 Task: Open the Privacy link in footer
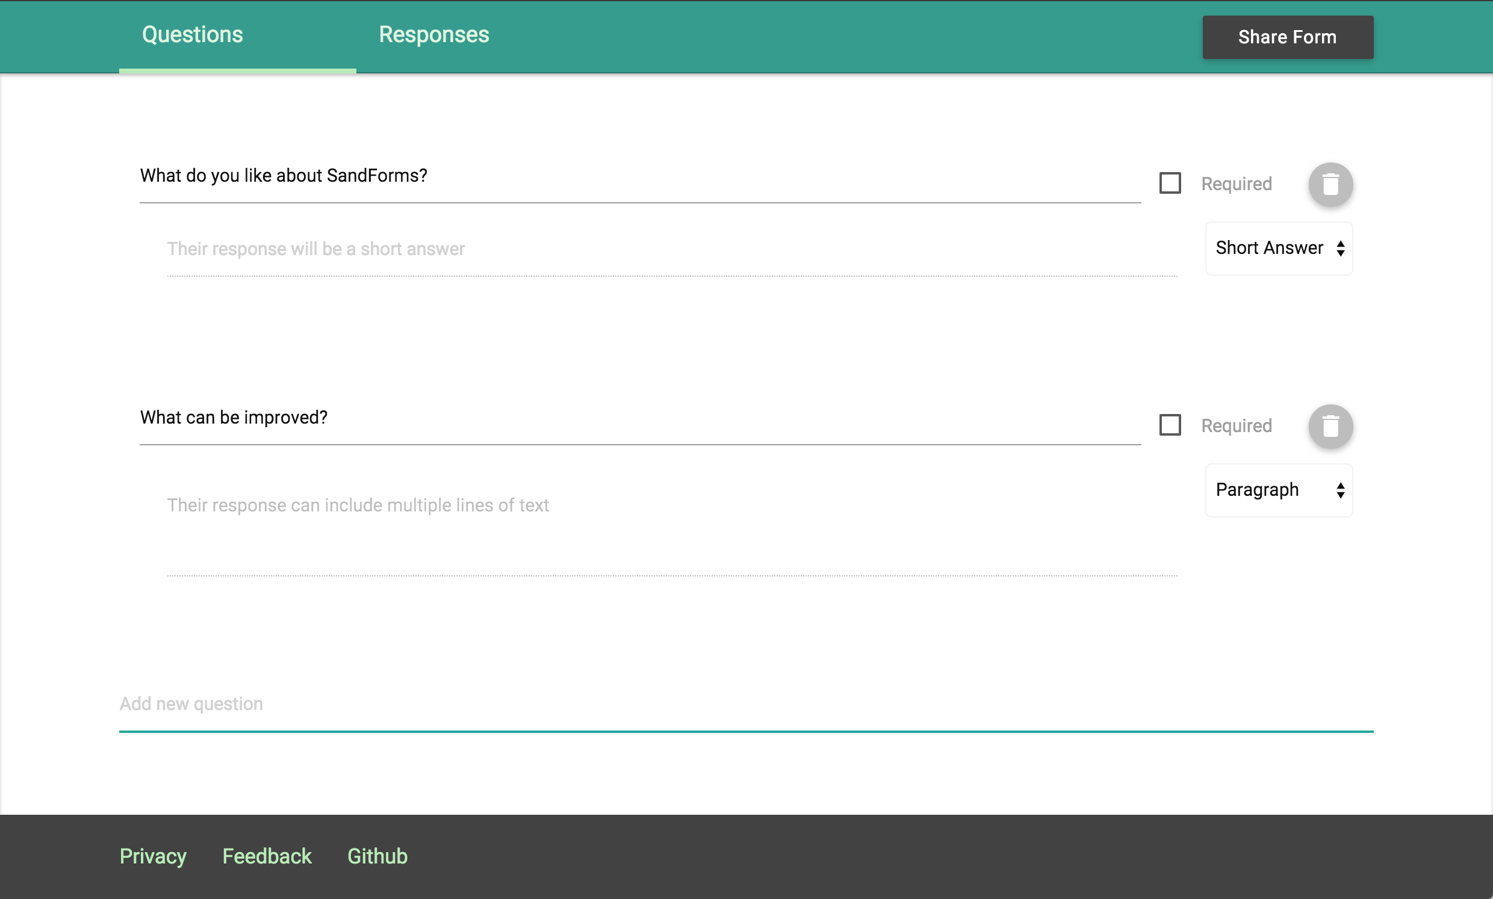(153, 856)
